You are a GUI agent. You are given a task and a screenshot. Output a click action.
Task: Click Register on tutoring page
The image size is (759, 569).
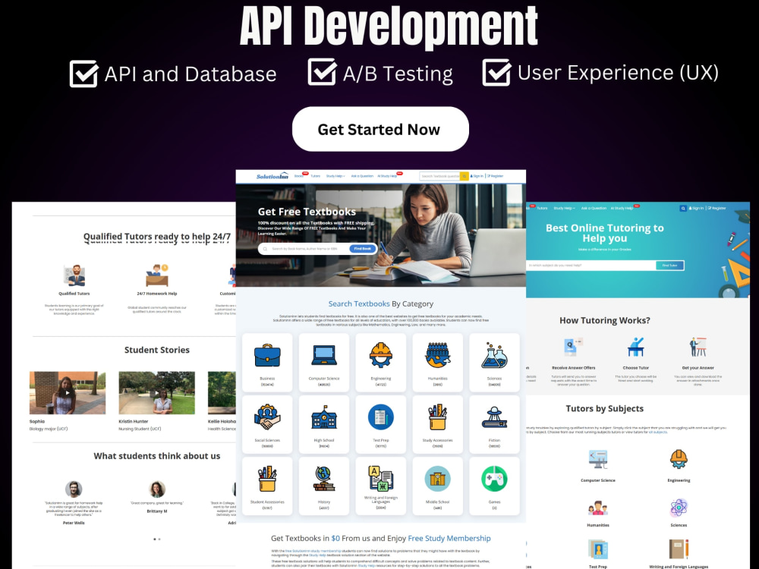(x=717, y=208)
